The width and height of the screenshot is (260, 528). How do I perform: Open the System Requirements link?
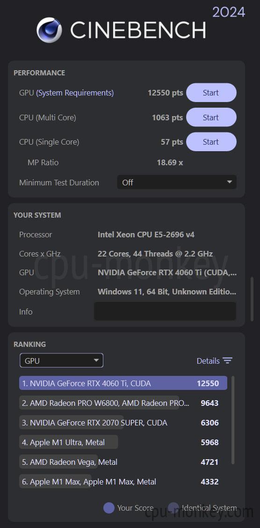(x=75, y=93)
